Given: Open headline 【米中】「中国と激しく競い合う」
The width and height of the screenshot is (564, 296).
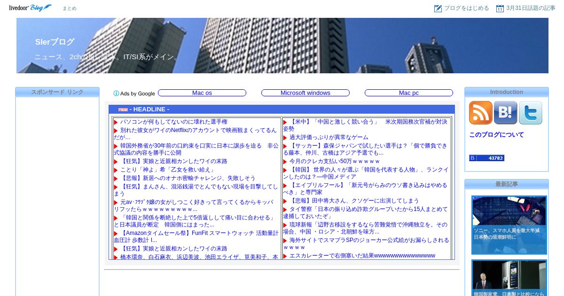Looking at the screenshot, I should (x=365, y=125).
